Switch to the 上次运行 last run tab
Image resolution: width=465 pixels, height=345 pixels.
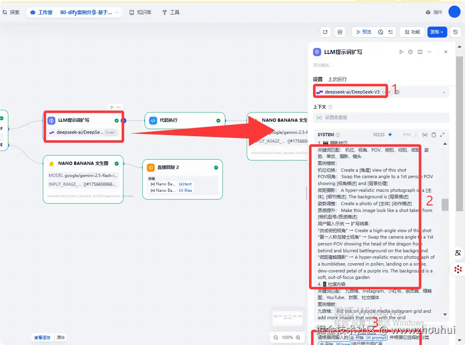click(337, 79)
